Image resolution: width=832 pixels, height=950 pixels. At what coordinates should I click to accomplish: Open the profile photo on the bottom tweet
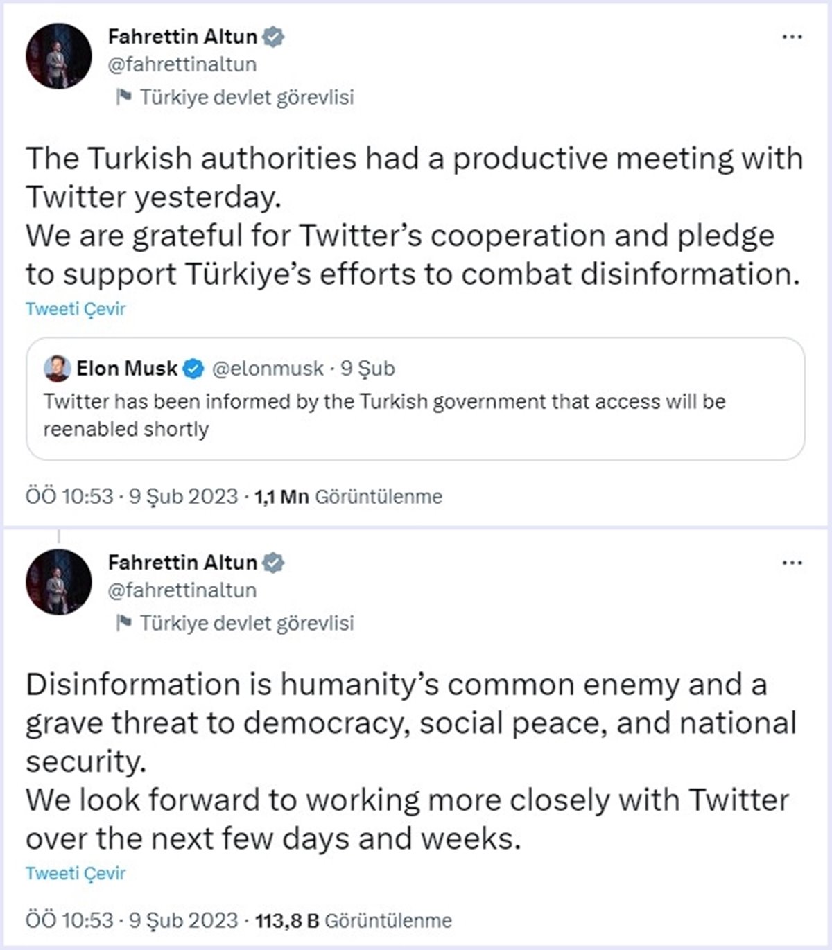tap(59, 582)
